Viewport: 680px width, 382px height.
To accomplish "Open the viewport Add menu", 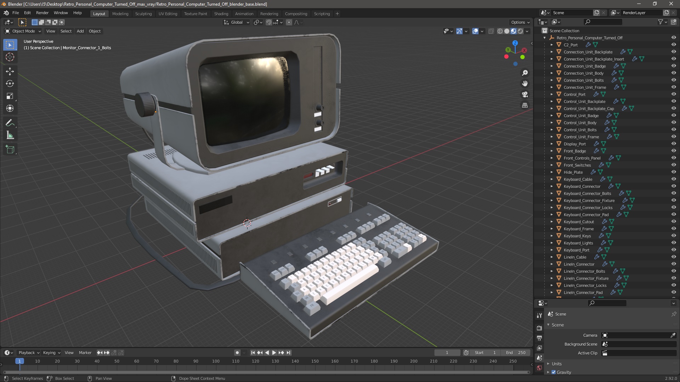I will (x=80, y=31).
